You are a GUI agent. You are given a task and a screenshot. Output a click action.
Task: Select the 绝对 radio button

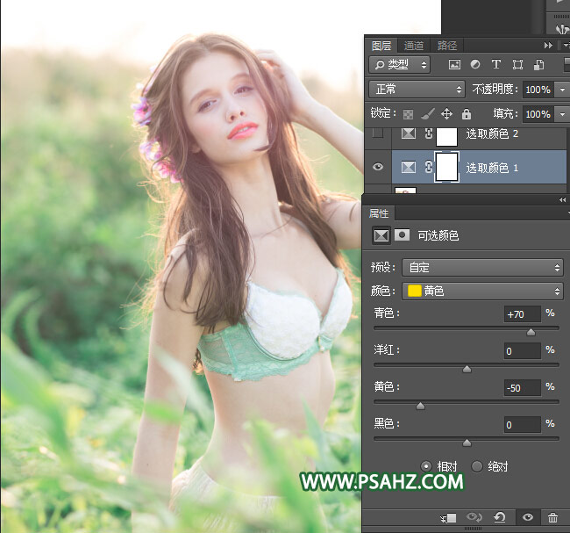pyautogui.click(x=477, y=466)
